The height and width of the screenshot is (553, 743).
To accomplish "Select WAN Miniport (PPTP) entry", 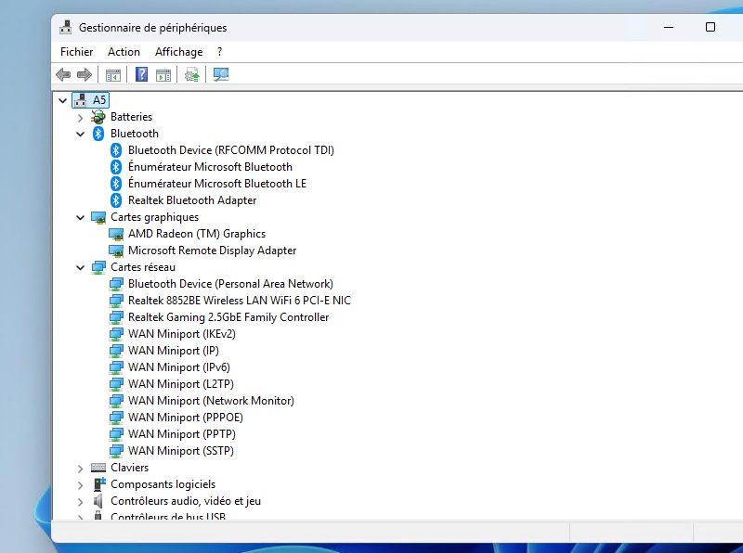I will (181, 434).
